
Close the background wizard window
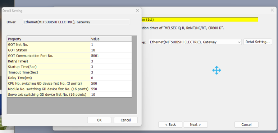[273, 10]
